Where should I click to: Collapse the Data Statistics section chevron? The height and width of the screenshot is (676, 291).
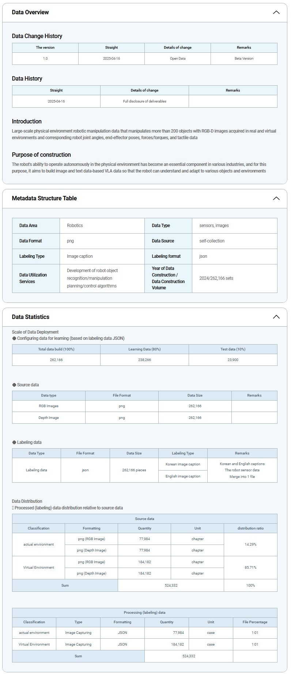pos(276,317)
